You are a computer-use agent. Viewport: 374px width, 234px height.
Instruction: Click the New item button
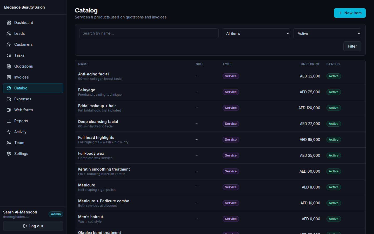click(350, 13)
